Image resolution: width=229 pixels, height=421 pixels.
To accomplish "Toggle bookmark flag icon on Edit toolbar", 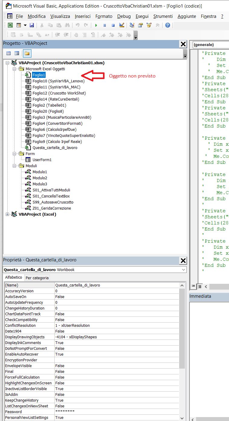I will tap(103, 35).
